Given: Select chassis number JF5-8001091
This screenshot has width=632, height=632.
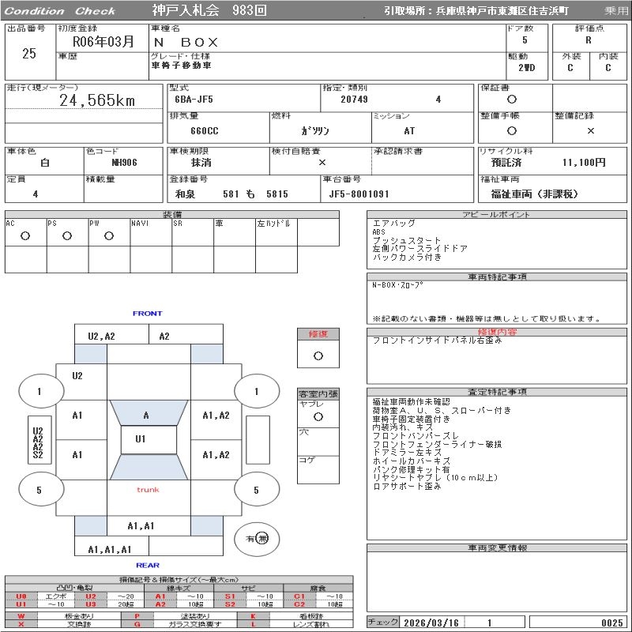Looking at the screenshot, I should [359, 194].
